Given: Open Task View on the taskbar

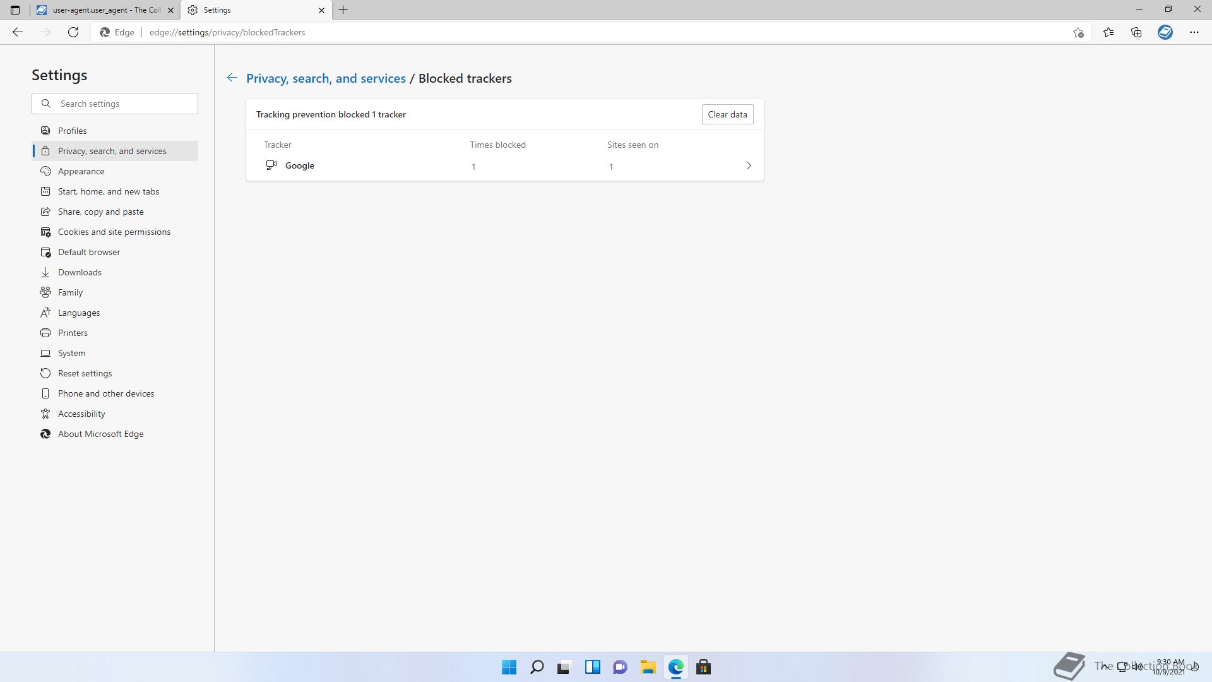Looking at the screenshot, I should tap(564, 667).
